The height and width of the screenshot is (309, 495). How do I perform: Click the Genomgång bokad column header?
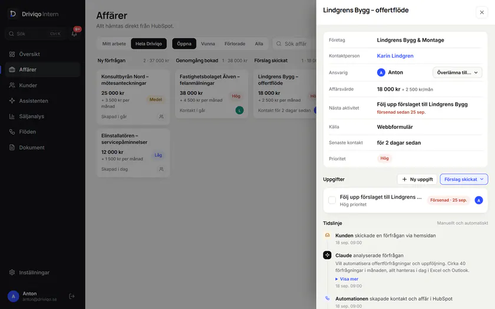(x=197, y=61)
